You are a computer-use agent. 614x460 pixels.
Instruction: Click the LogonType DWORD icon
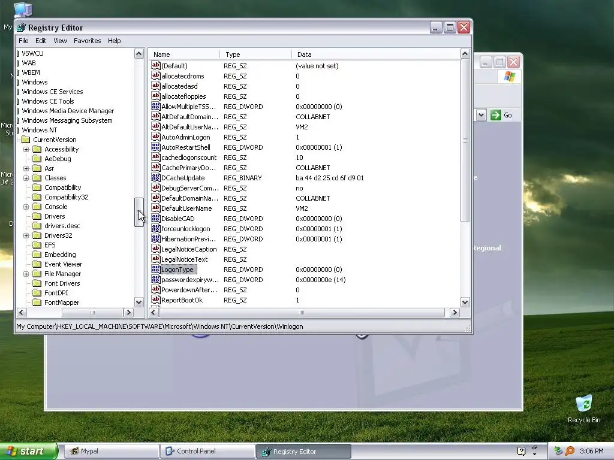pyautogui.click(x=156, y=269)
